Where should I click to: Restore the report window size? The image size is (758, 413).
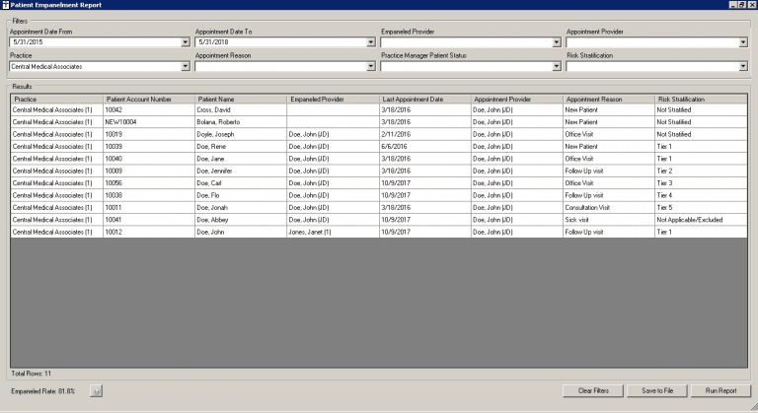pyautogui.click(x=741, y=5)
